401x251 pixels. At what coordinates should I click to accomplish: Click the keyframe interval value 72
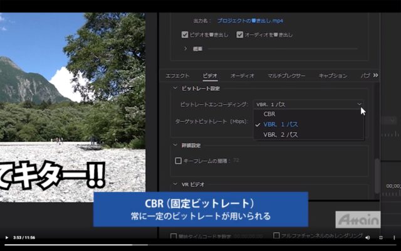tap(236, 161)
